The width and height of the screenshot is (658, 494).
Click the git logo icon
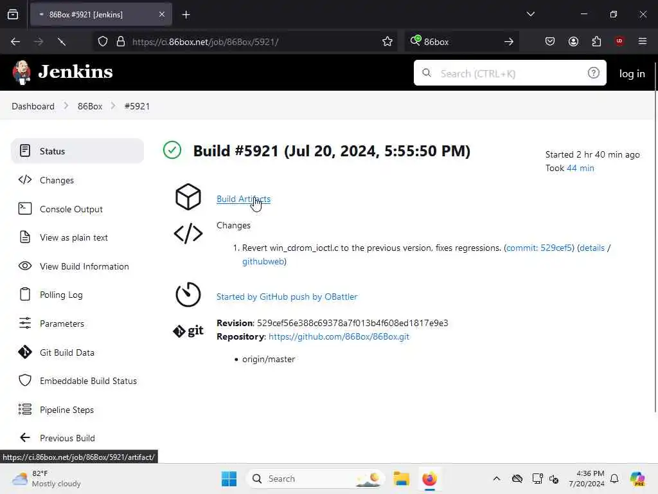pyautogui.click(x=188, y=331)
